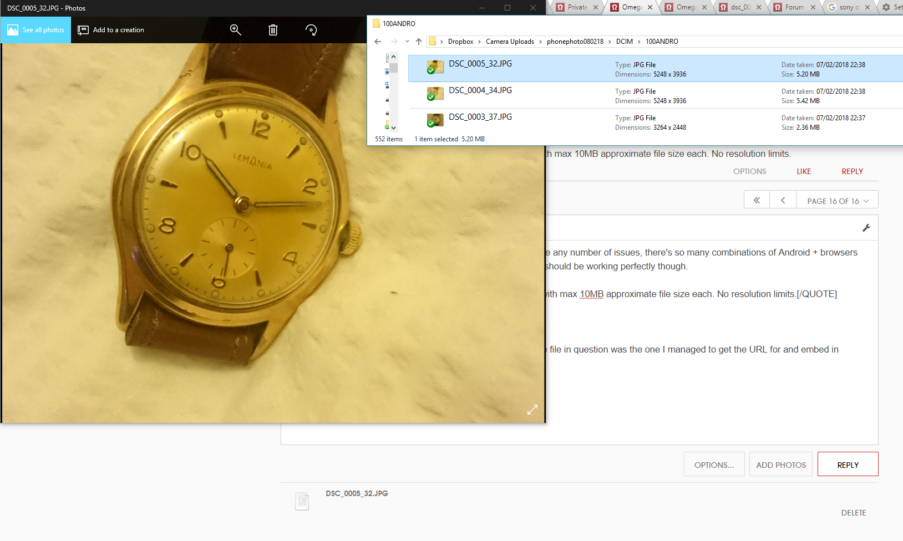Click See all photos button
The height and width of the screenshot is (541, 903).
(x=36, y=30)
